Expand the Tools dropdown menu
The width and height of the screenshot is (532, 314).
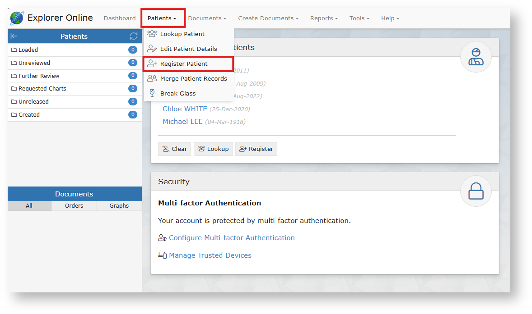(359, 18)
